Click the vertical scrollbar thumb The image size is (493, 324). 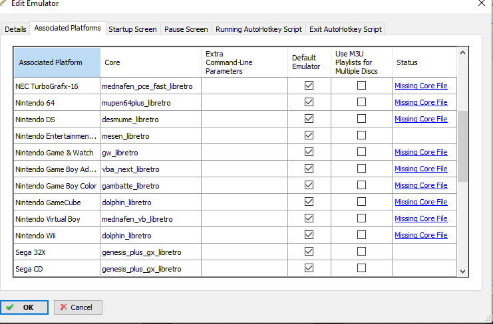coord(462,146)
